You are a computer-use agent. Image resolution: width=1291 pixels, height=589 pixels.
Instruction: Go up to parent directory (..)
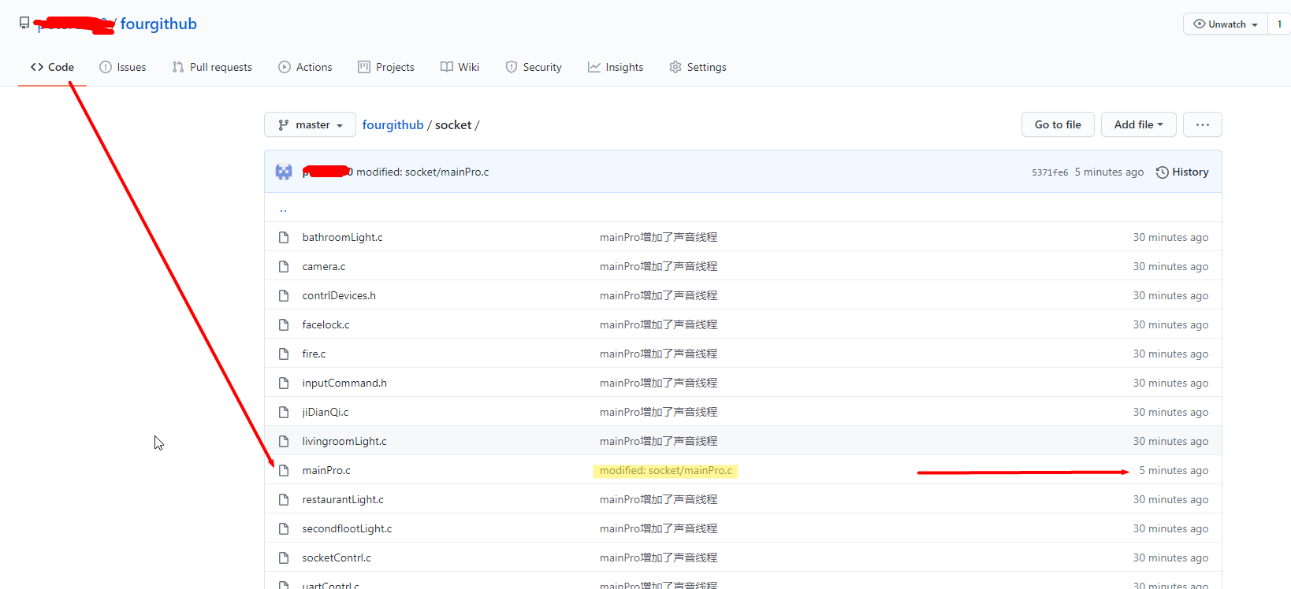pyautogui.click(x=283, y=209)
